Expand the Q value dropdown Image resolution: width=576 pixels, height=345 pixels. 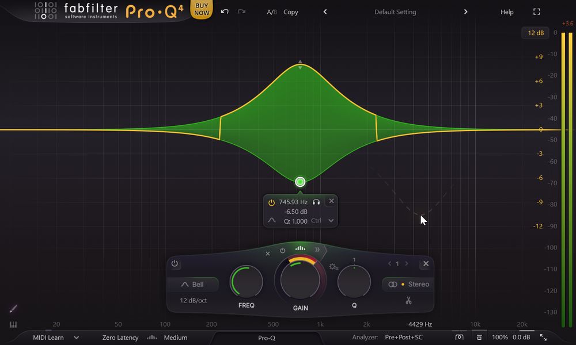331,221
